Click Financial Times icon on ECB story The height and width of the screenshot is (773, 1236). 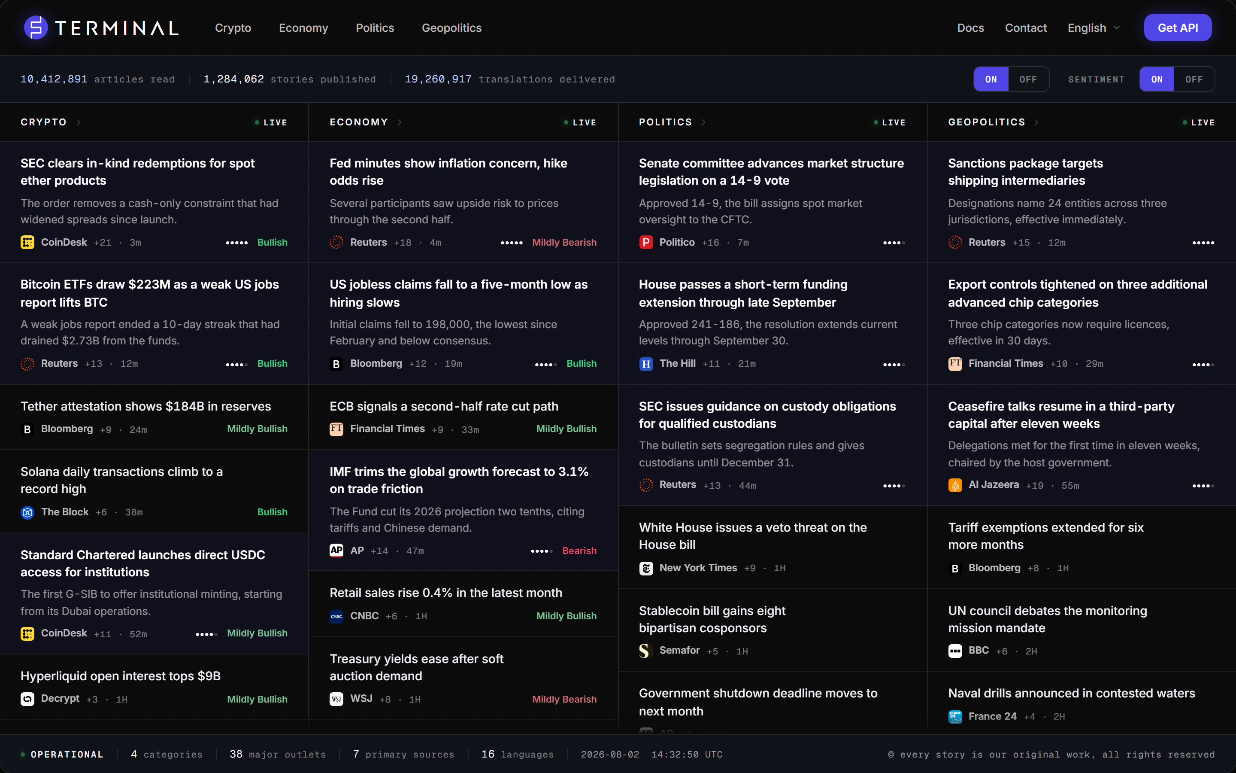pos(336,429)
